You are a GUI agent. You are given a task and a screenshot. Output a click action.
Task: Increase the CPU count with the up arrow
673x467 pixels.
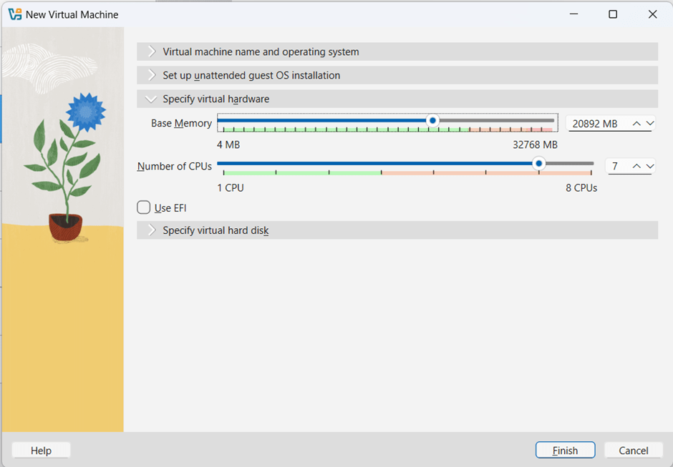[636, 167]
